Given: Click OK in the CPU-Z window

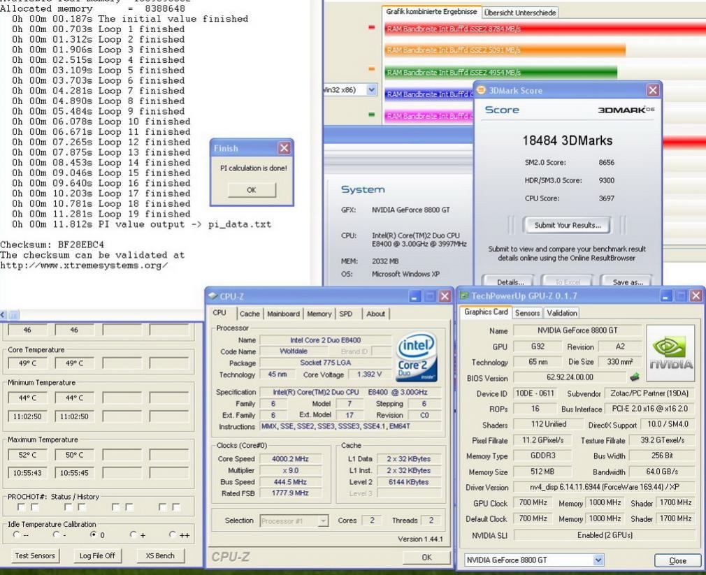Looking at the screenshot, I should coord(426,557).
